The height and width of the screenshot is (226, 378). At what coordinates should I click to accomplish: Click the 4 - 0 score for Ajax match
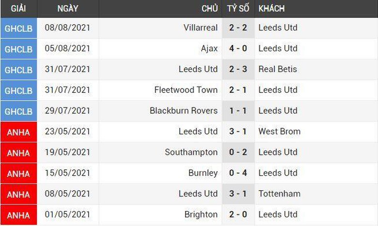click(238, 48)
